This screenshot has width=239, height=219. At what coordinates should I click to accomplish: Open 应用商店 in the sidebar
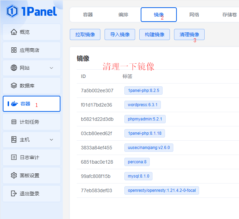click(32, 50)
